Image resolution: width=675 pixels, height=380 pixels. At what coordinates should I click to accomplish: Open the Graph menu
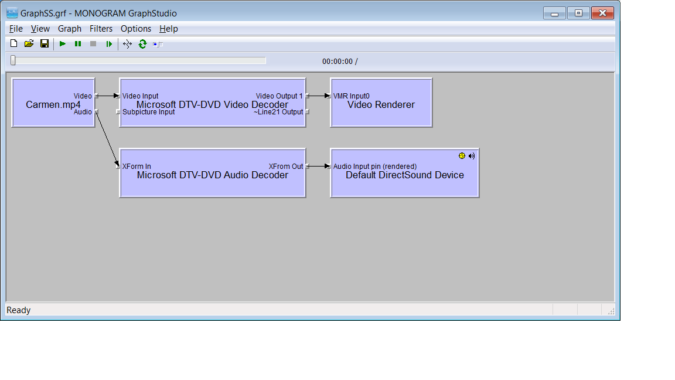[x=70, y=29]
